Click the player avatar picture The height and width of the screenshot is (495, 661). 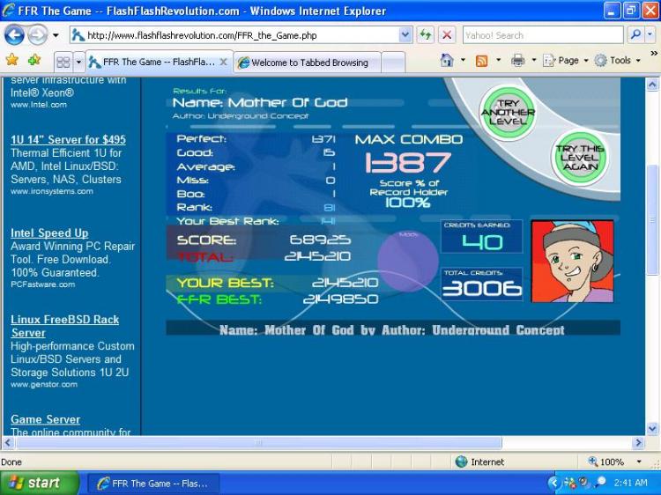click(573, 262)
